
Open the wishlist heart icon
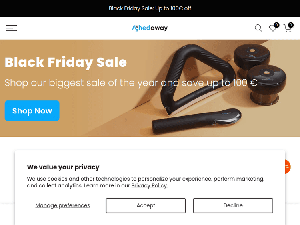[272, 28]
